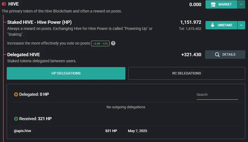Click the Unstake button
This screenshot has width=248, height=142.
[x=221, y=25]
